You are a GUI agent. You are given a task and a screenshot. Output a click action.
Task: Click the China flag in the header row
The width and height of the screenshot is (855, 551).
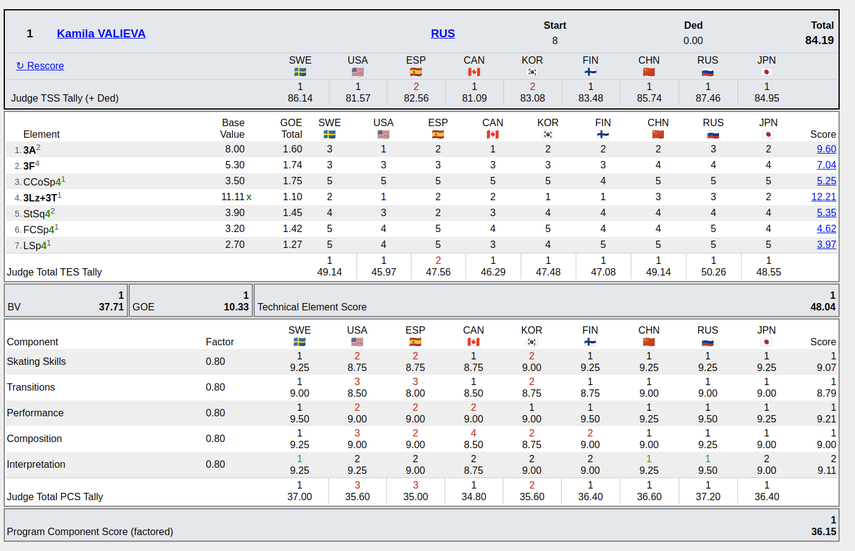coord(649,72)
